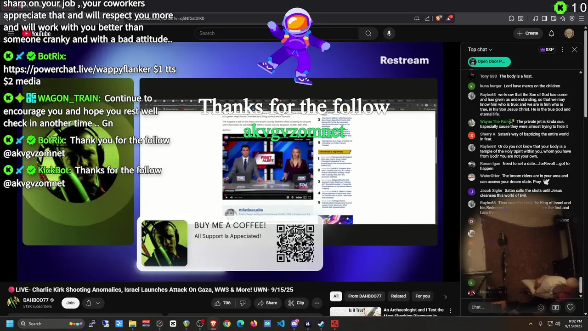Open Brave playlist music note icon

535,18
